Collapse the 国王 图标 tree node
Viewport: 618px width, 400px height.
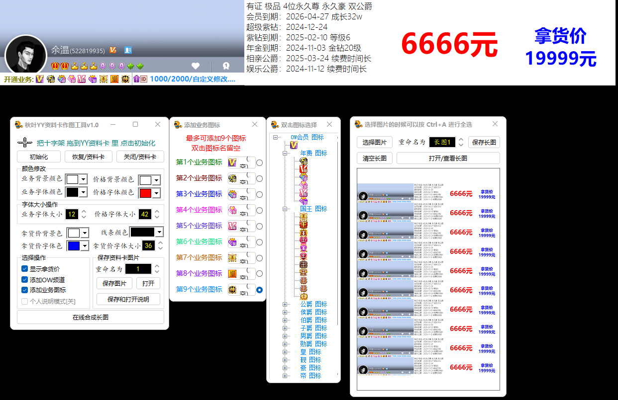285,209
